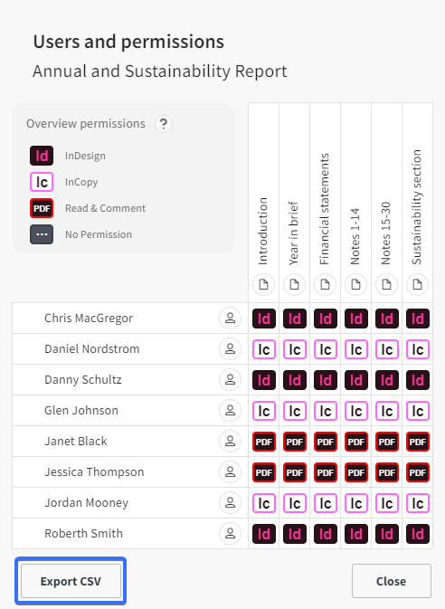This screenshot has height=609, width=445.
Task: Change Glen Johnson's InCopy permission for Financial statements
Action: [326, 411]
